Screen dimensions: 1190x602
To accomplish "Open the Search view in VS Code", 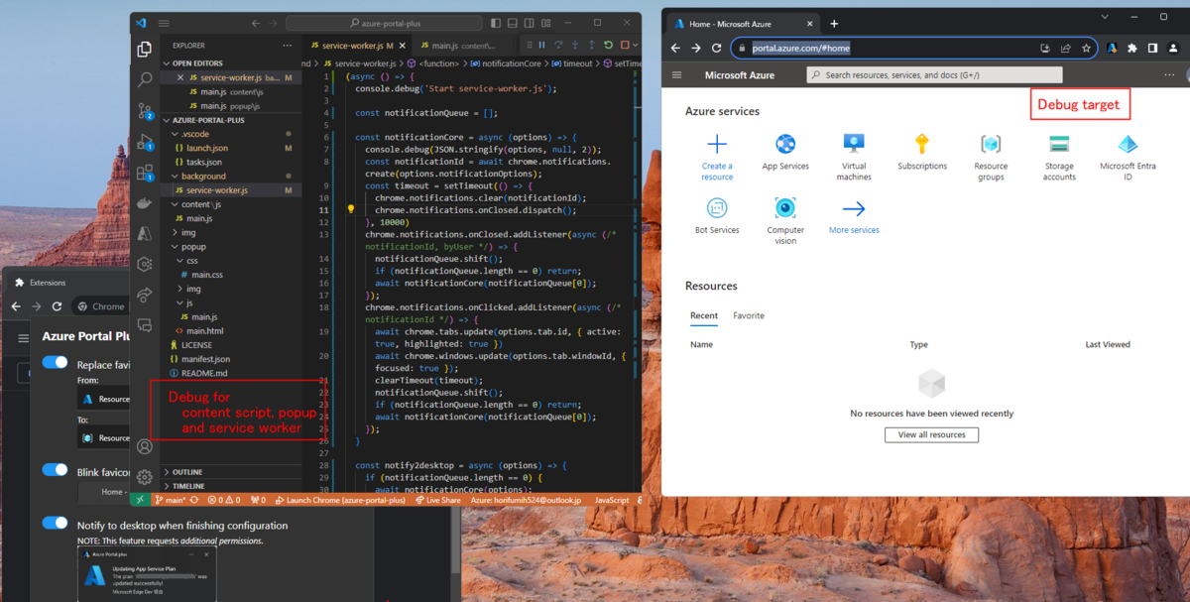I will point(145,79).
